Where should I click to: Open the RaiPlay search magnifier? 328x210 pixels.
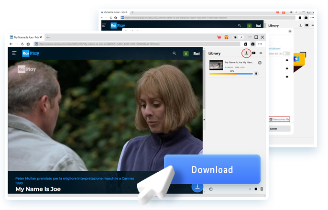tap(174, 53)
